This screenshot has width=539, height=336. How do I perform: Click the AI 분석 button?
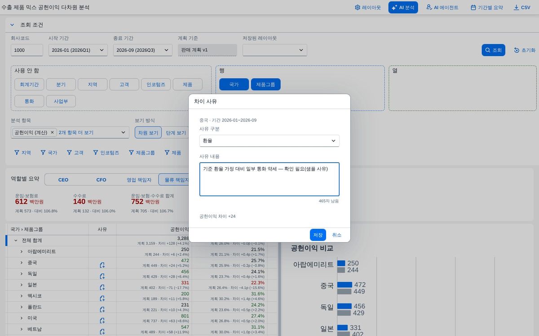[x=403, y=8]
